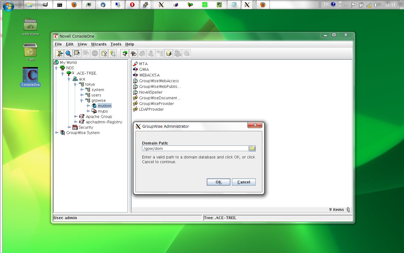Image resolution: width=404 pixels, height=253 pixels.
Task: Select My World root node
Action: point(68,63)
